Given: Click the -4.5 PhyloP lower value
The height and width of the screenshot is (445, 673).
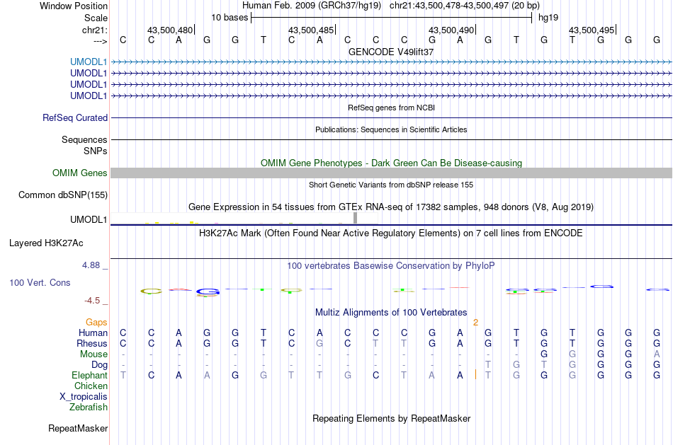Looking at the screenshot, I should (92, 301).
